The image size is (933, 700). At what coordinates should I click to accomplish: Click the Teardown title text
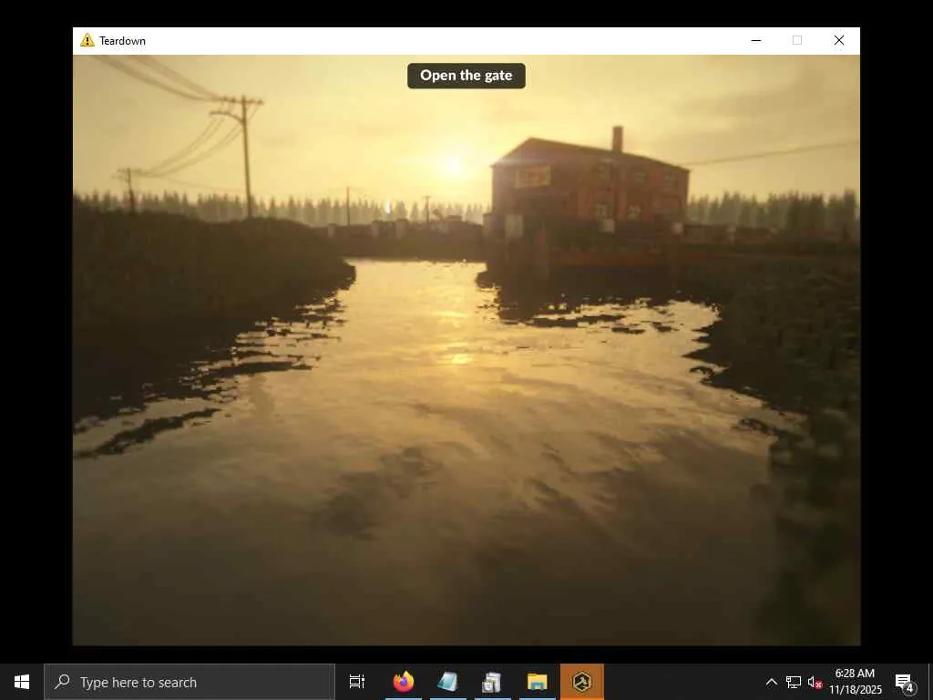[123, 40]
